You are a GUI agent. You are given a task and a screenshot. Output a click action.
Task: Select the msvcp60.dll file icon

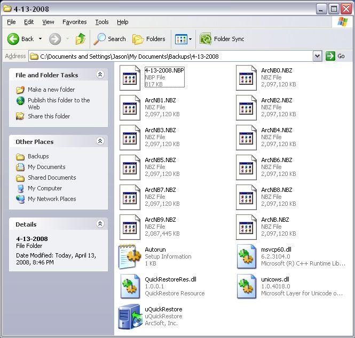click(x=246, y=256)
